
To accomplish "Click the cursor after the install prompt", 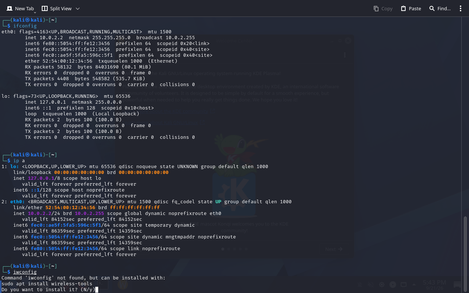I will (x=97, y=290).
